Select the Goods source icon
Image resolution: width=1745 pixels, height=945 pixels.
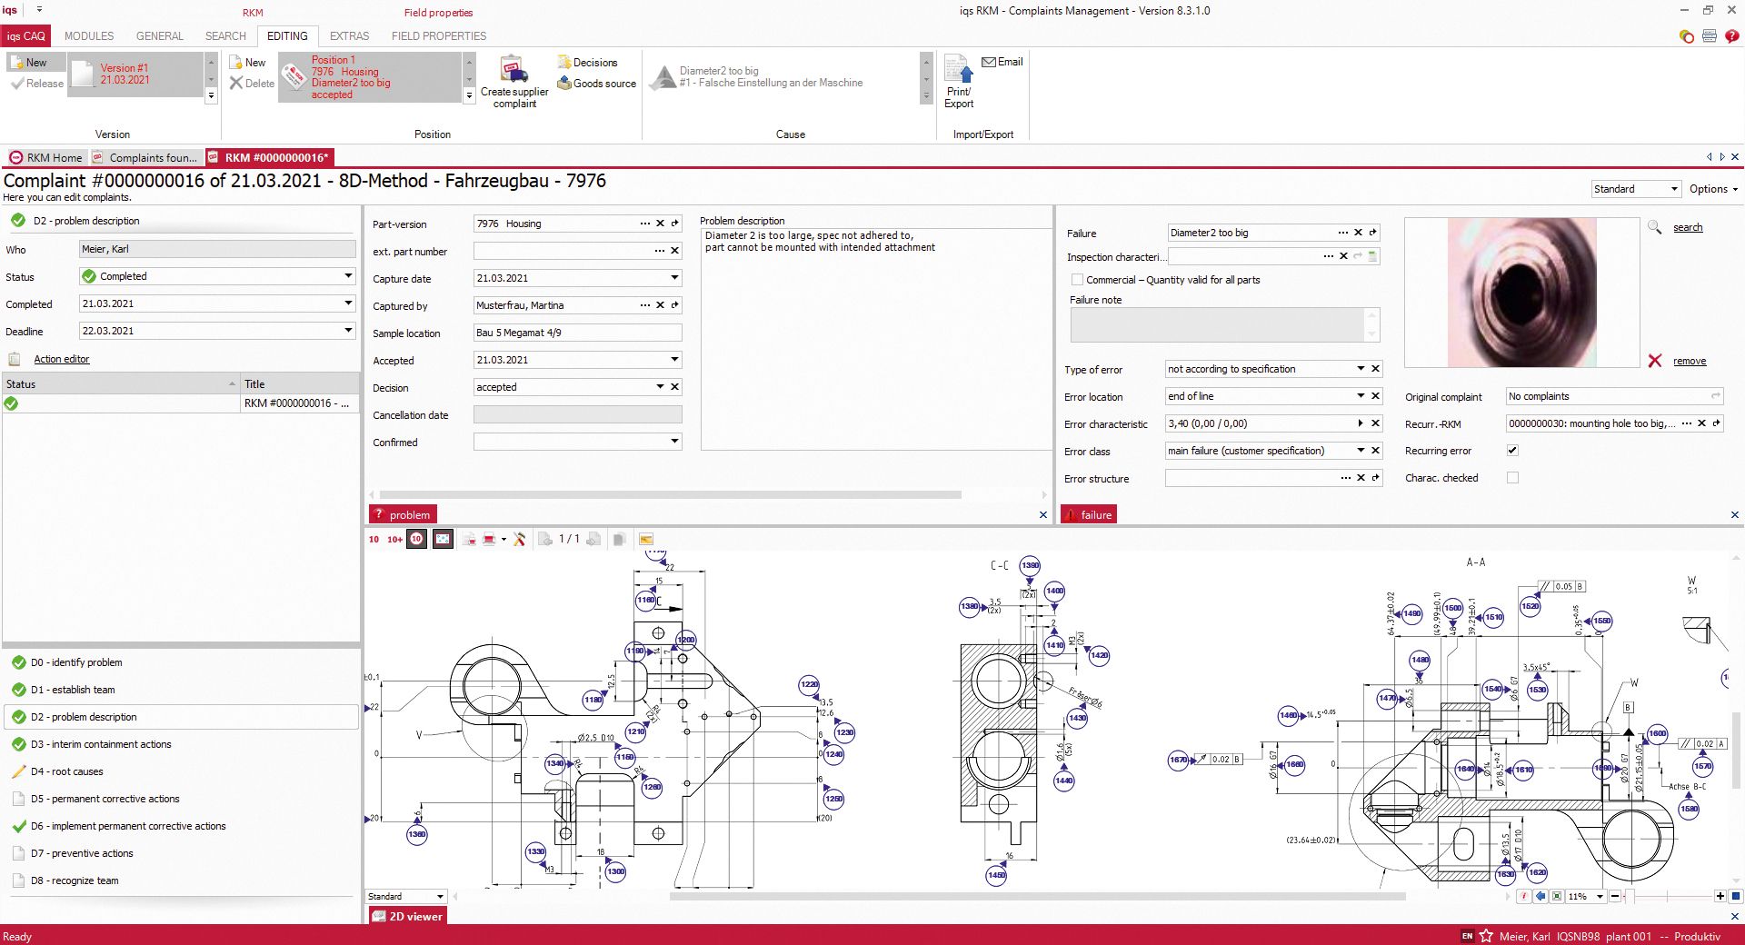point(565,83)
